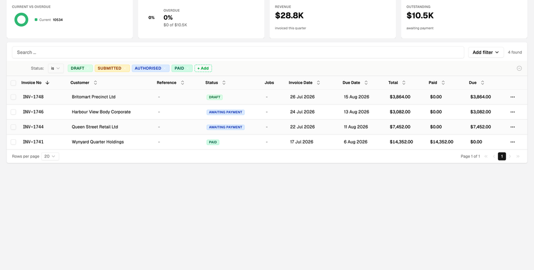Sort by Paid column sort icon
The image size is (534, 270).
[x=443, y=83]
